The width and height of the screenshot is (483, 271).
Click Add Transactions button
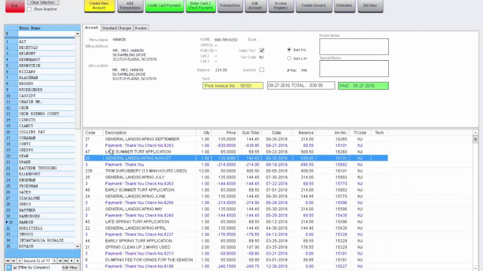tap(130, 6)
